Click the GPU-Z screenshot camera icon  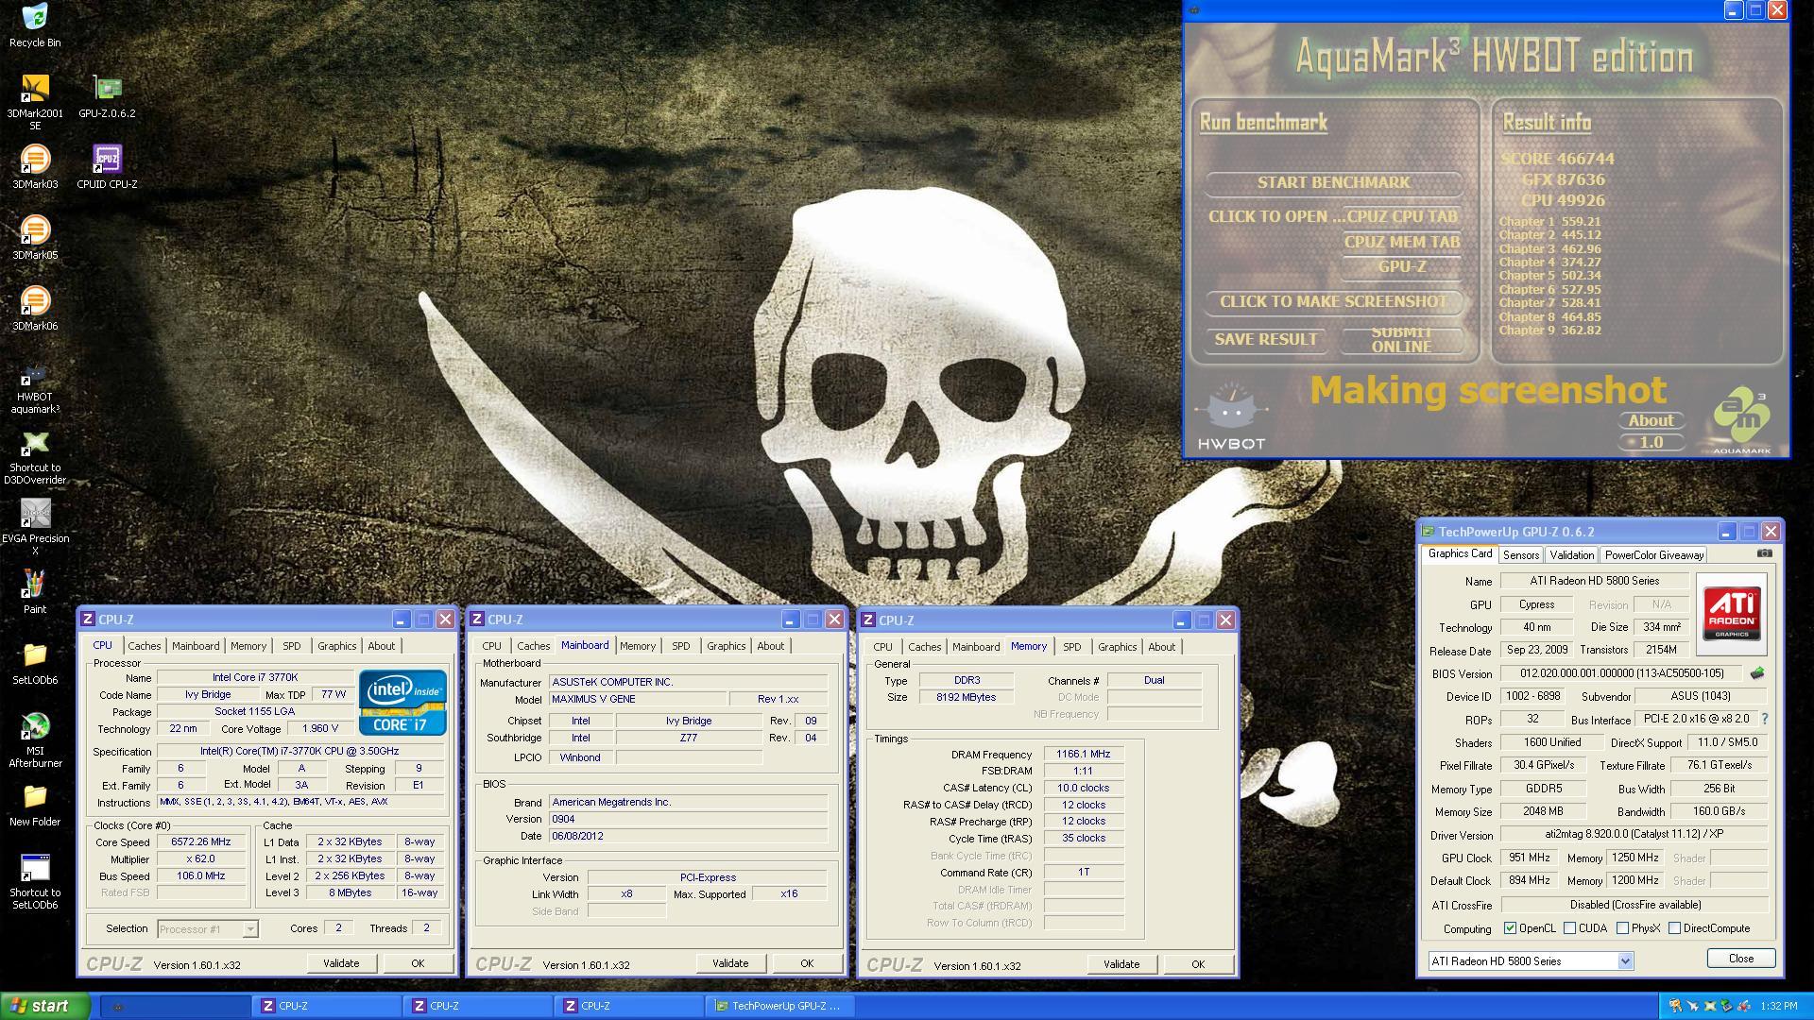tap(1764, 553)
